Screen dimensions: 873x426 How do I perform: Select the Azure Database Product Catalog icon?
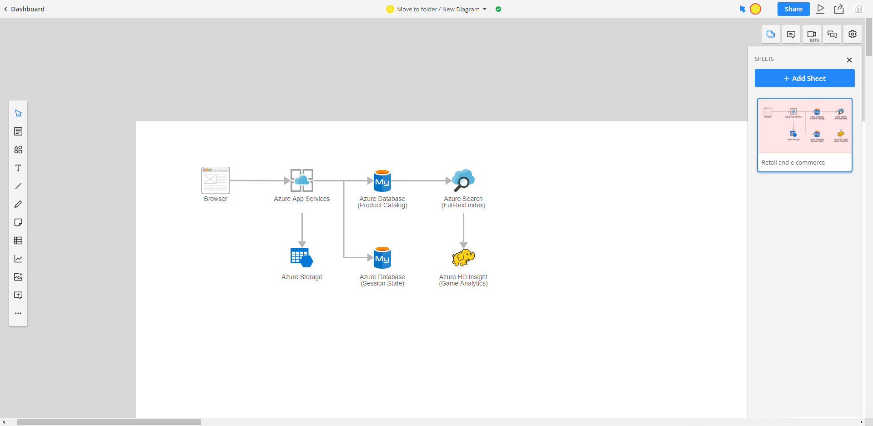pyautogui.click(x=382, y=180)
